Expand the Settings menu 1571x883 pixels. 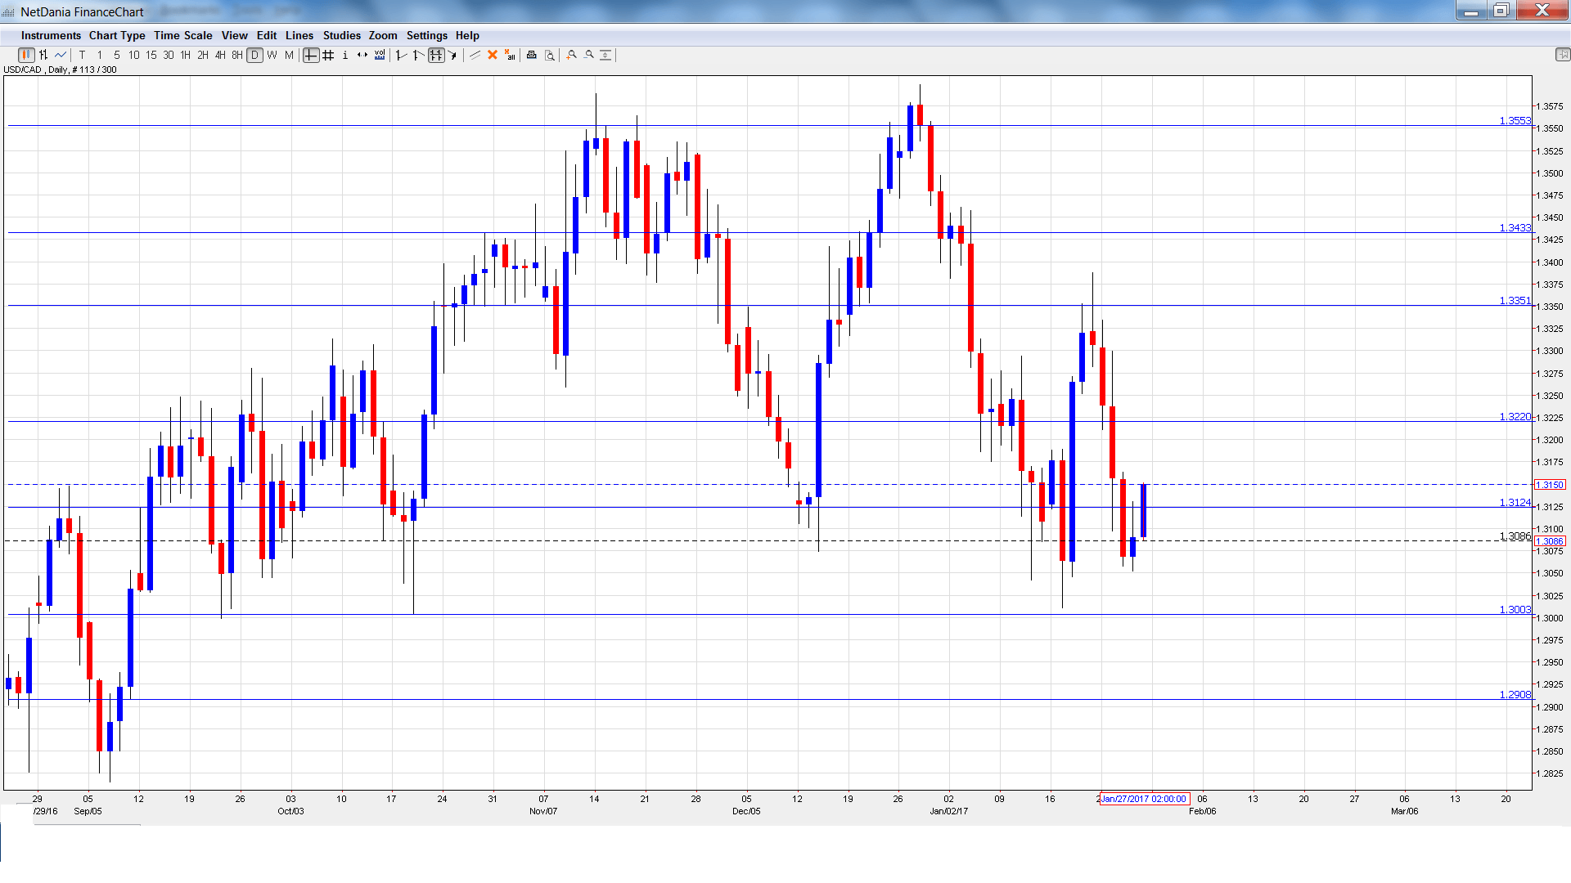[426, 35]
